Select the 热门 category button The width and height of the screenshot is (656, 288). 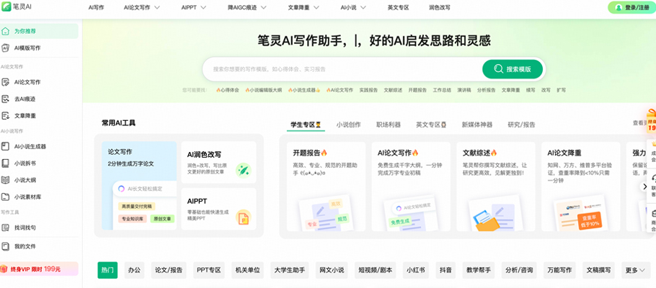point(107,270)
